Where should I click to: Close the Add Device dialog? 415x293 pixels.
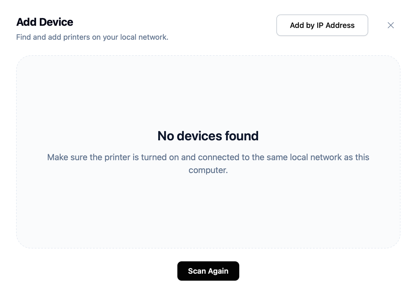pos(391,25)
